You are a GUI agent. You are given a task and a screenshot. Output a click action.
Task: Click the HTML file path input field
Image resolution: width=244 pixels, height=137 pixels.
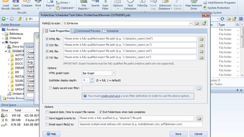[x=130, y=39]
